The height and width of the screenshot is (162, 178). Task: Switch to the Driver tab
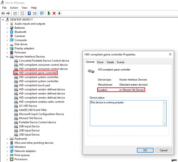(x=100, y=62)
